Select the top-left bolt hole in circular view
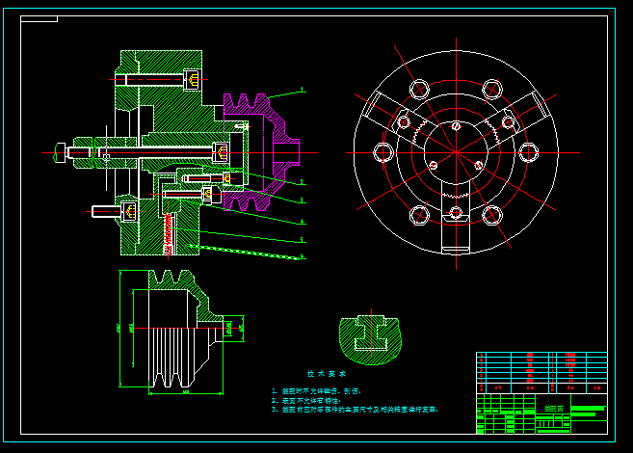The image size is (633, 453). click(x=419, y=90)
